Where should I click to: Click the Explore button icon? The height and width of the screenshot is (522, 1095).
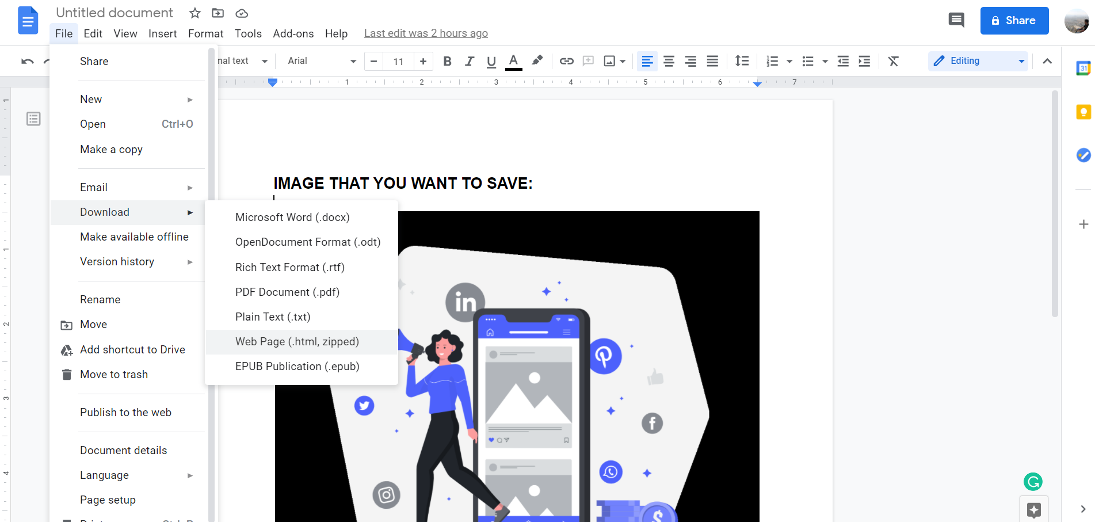click(x=1034, y=509)
